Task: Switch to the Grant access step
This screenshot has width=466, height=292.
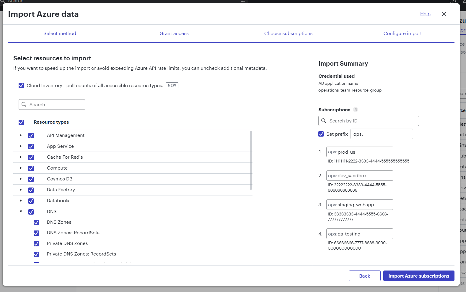Action: tap(174, 34)
